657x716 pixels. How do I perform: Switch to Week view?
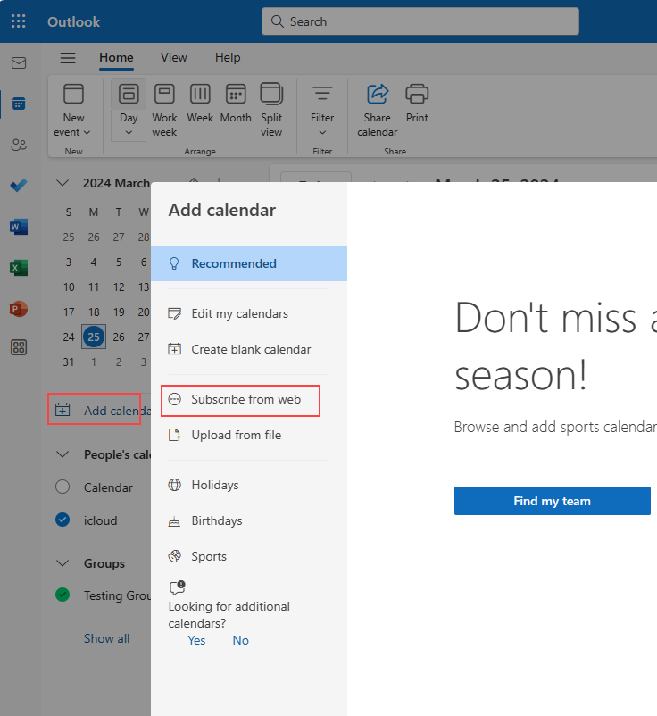[200, 104]
